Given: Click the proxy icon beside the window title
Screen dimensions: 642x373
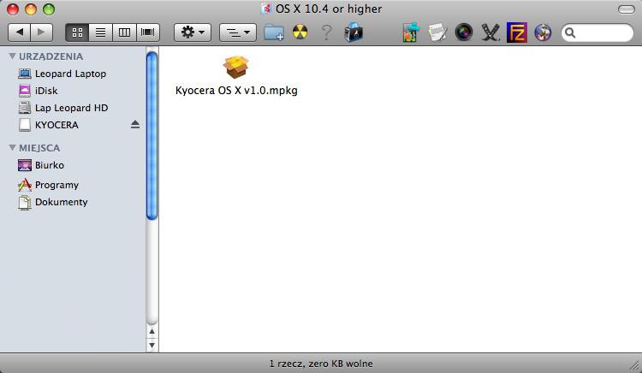Looking at the screenshot, I should pos(266,9).
